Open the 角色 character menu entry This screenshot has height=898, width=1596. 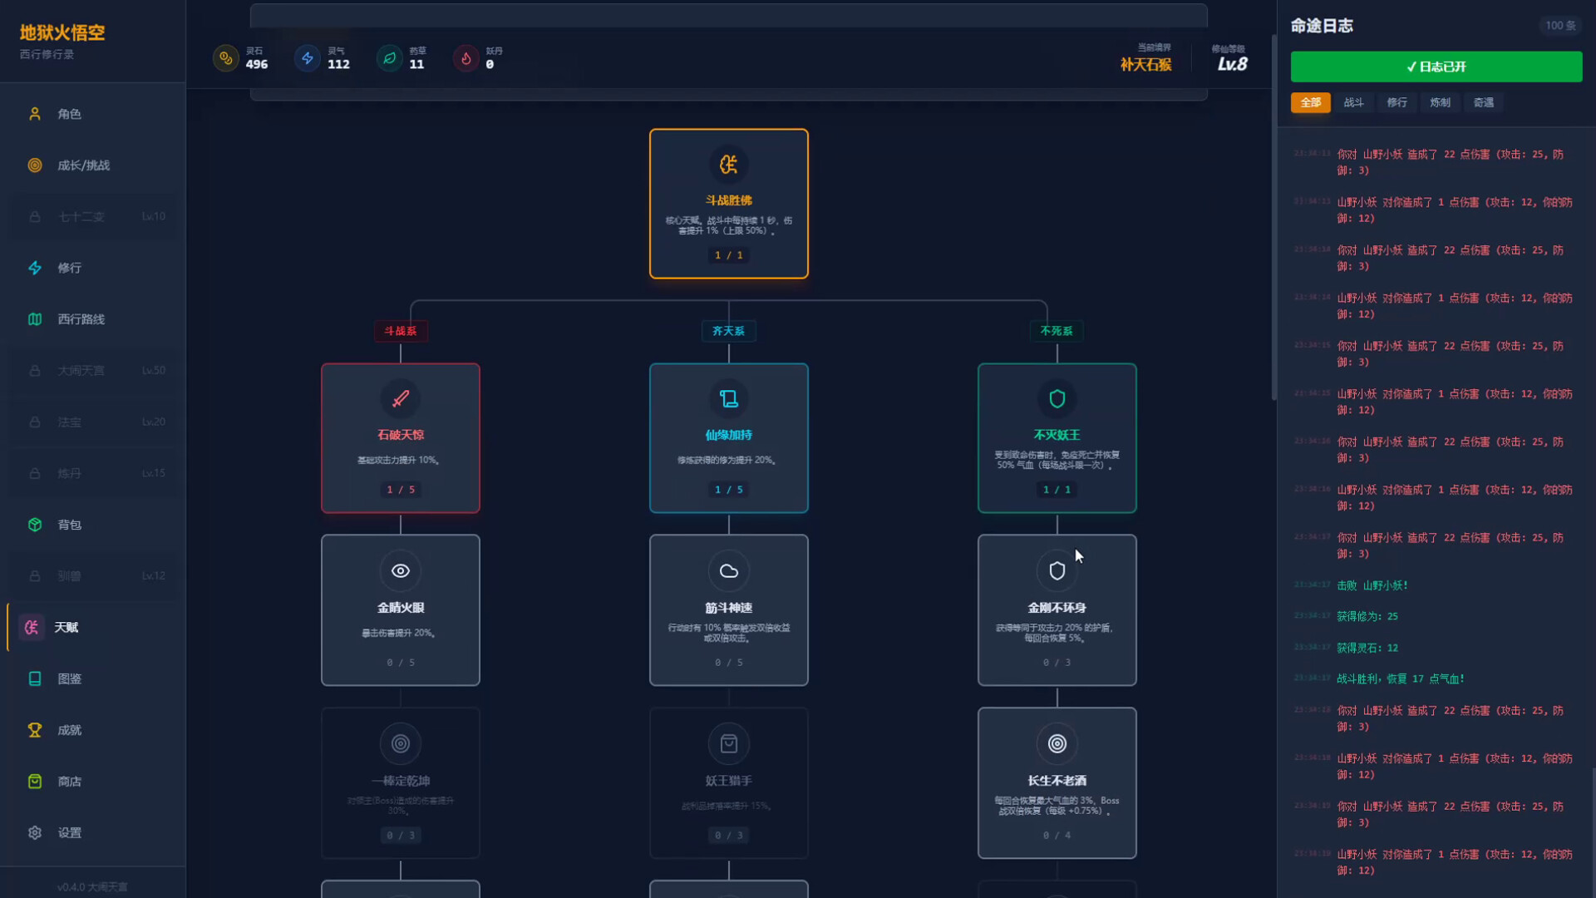[70, 113]
